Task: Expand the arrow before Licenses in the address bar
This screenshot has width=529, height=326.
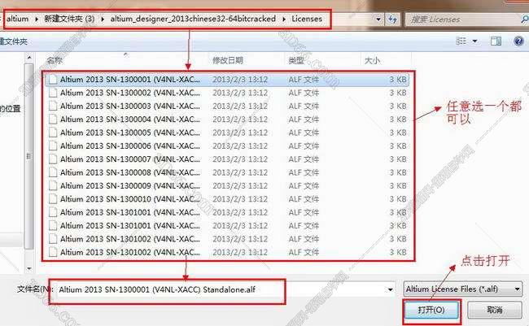Action: pyautogui.click(x=284, y=19)
